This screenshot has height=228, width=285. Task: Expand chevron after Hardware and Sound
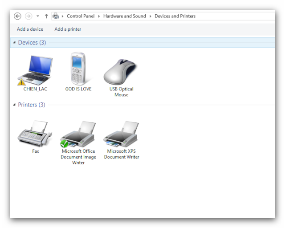pyautogui.click(x=151, y=16)
